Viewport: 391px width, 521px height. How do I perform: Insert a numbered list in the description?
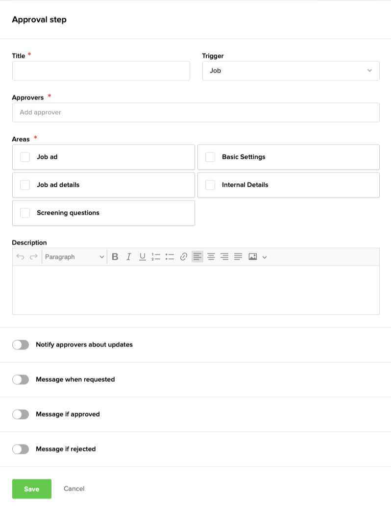[156, 257]
